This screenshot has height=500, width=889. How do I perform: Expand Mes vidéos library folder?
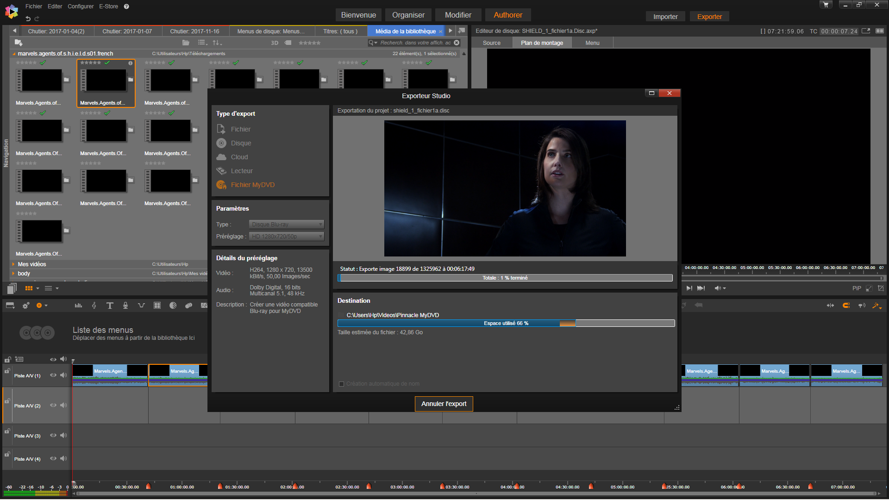pyautogui.click(x=13, y=264)
